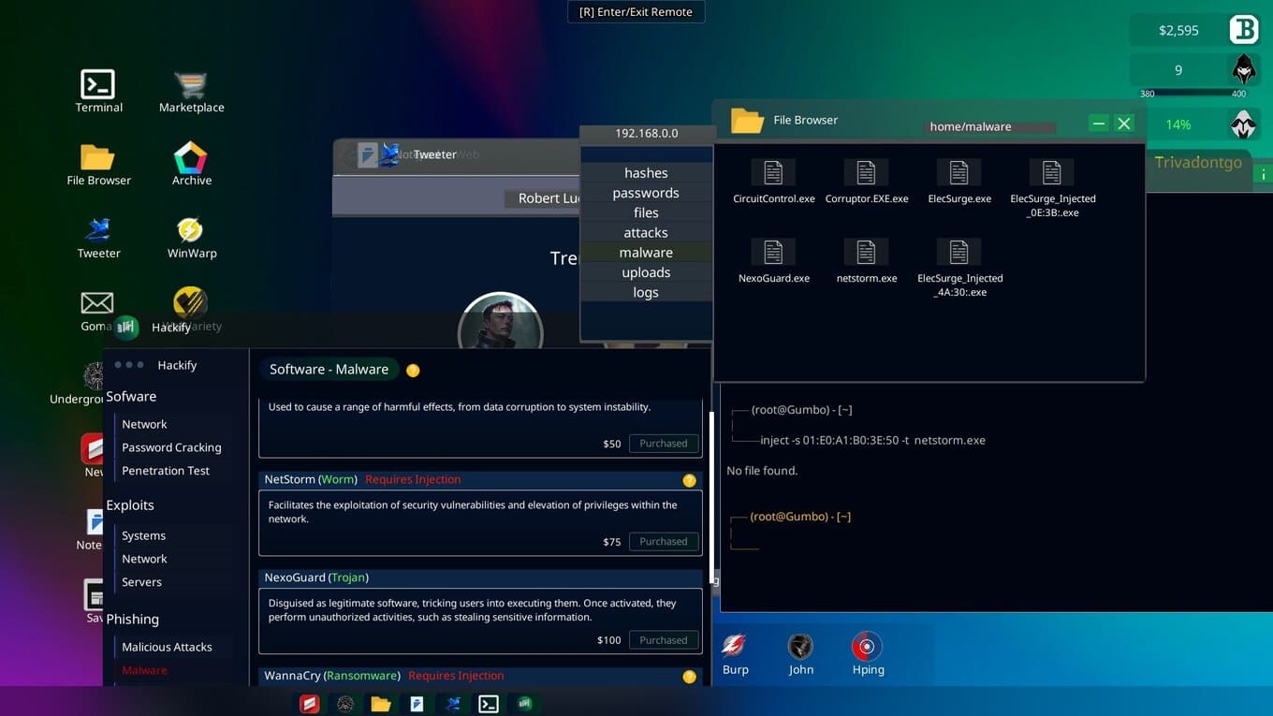Select the malware folder in remote list
Image resolution: width=1273 pixels, height=716 pixels.
coord(646,253)
